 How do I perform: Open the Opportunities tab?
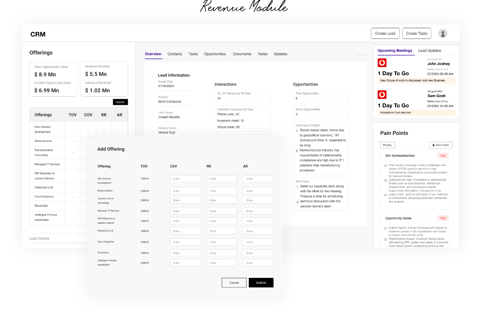pyautogui.click(x=215, y=54)
